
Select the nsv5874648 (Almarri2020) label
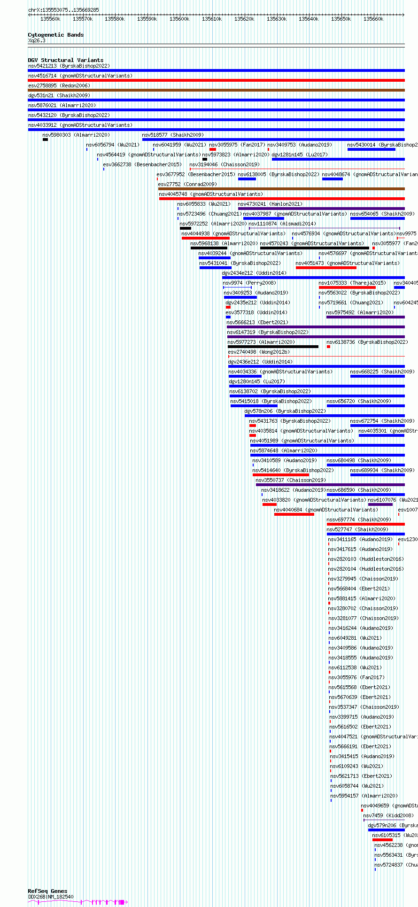click(284, 451)
